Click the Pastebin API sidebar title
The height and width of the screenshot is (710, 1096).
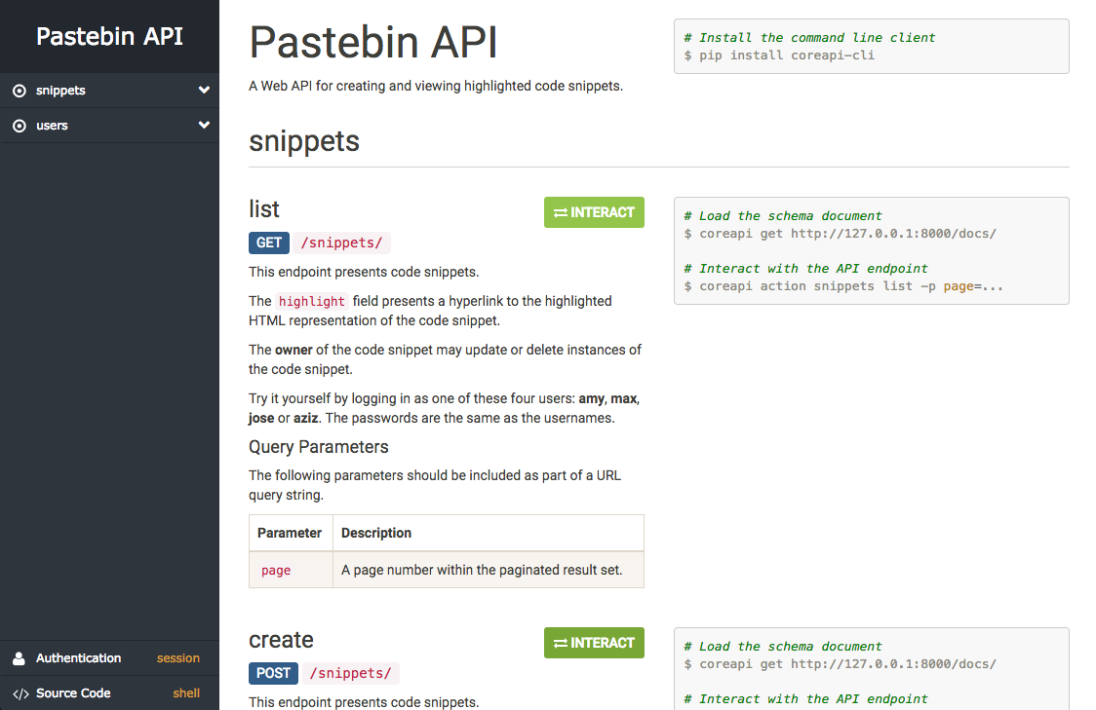[x=109, y=36]
